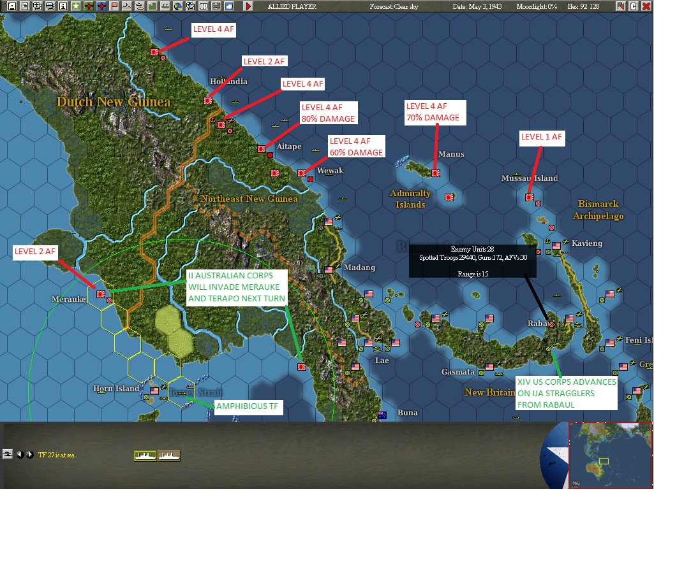Select the Japanese base on Manus island
Viewport: 691px width, 572px height.
coord(436,173)
